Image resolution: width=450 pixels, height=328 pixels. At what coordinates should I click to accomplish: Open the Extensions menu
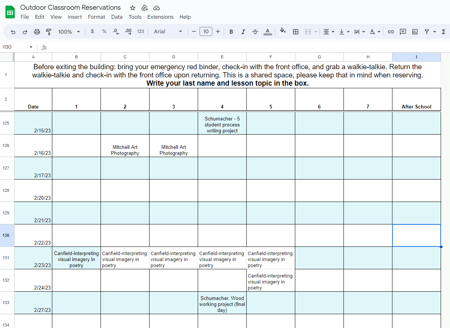pyautogui.click(x=160, y=17)
